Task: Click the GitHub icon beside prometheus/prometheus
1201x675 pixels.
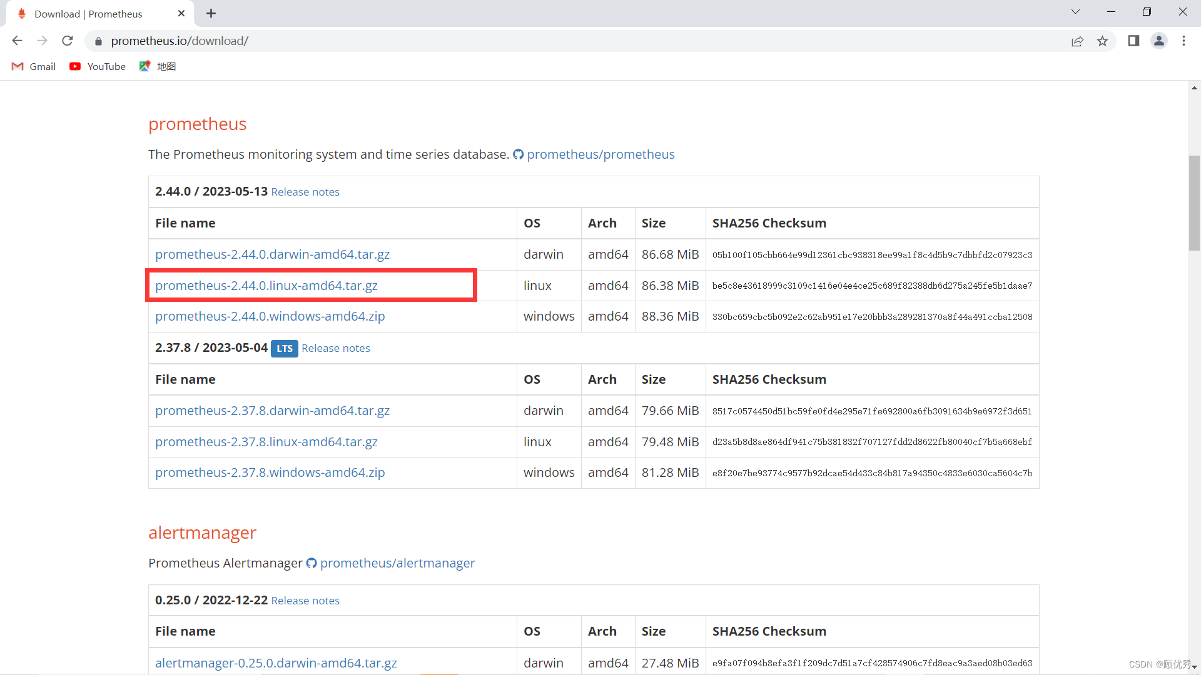Action: (x=519, y=154)
